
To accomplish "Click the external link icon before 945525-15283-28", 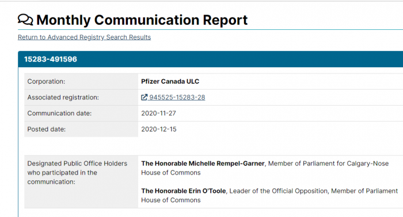I will pyautogui.click(x=144, y=98).
